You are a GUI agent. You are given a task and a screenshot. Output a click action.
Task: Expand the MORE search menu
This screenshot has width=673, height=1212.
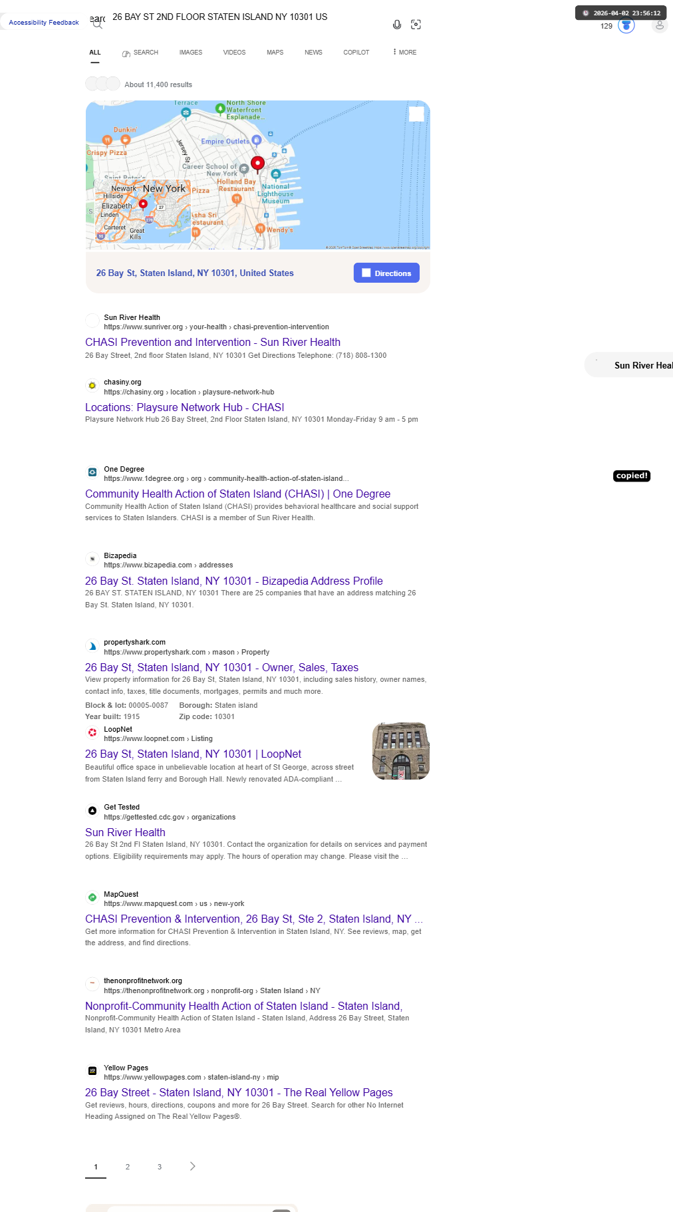[404, 52]
